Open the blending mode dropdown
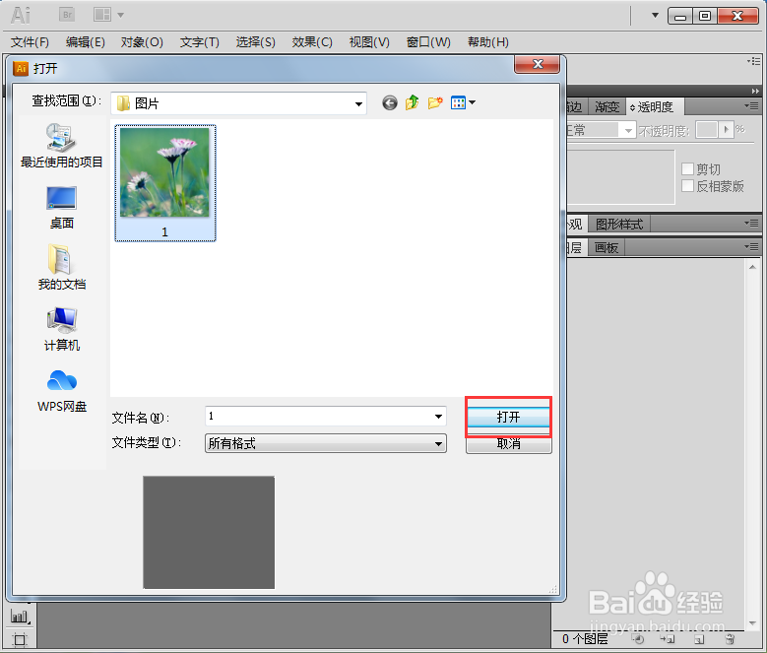 (628, 130)
